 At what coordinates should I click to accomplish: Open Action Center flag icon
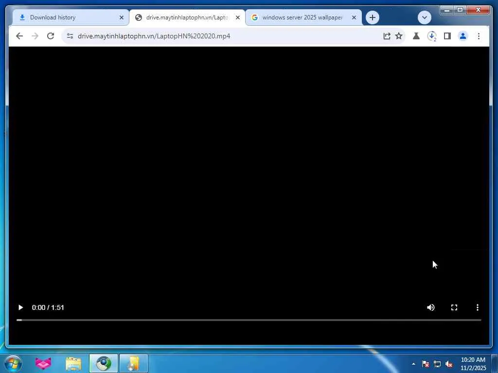tap(425, 364)
